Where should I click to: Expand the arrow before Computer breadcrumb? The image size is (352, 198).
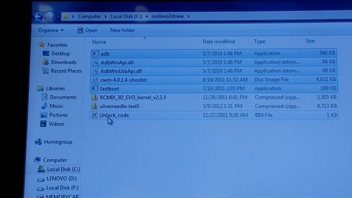click(73, 16)
